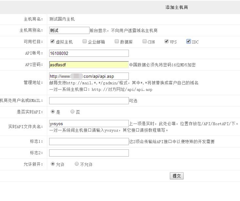The width and height of the screenshot is (240, 201).
Task: Edit the 管理地址 URL field
Action: [89, 76]
